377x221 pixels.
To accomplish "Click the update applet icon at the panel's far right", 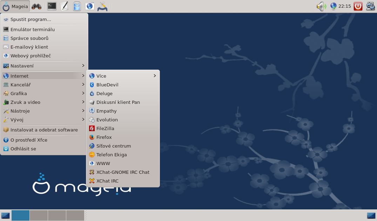I will pos(370,6).
